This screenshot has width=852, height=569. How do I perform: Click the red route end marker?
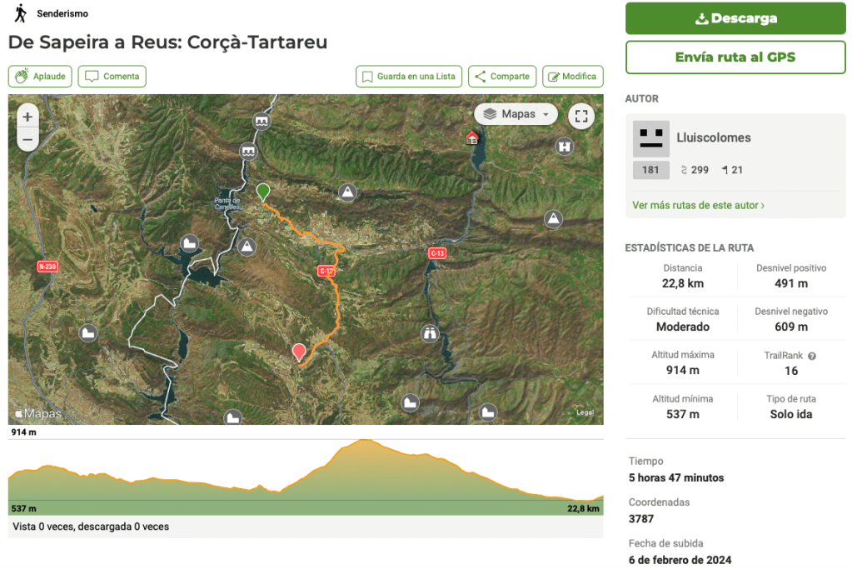299,352
